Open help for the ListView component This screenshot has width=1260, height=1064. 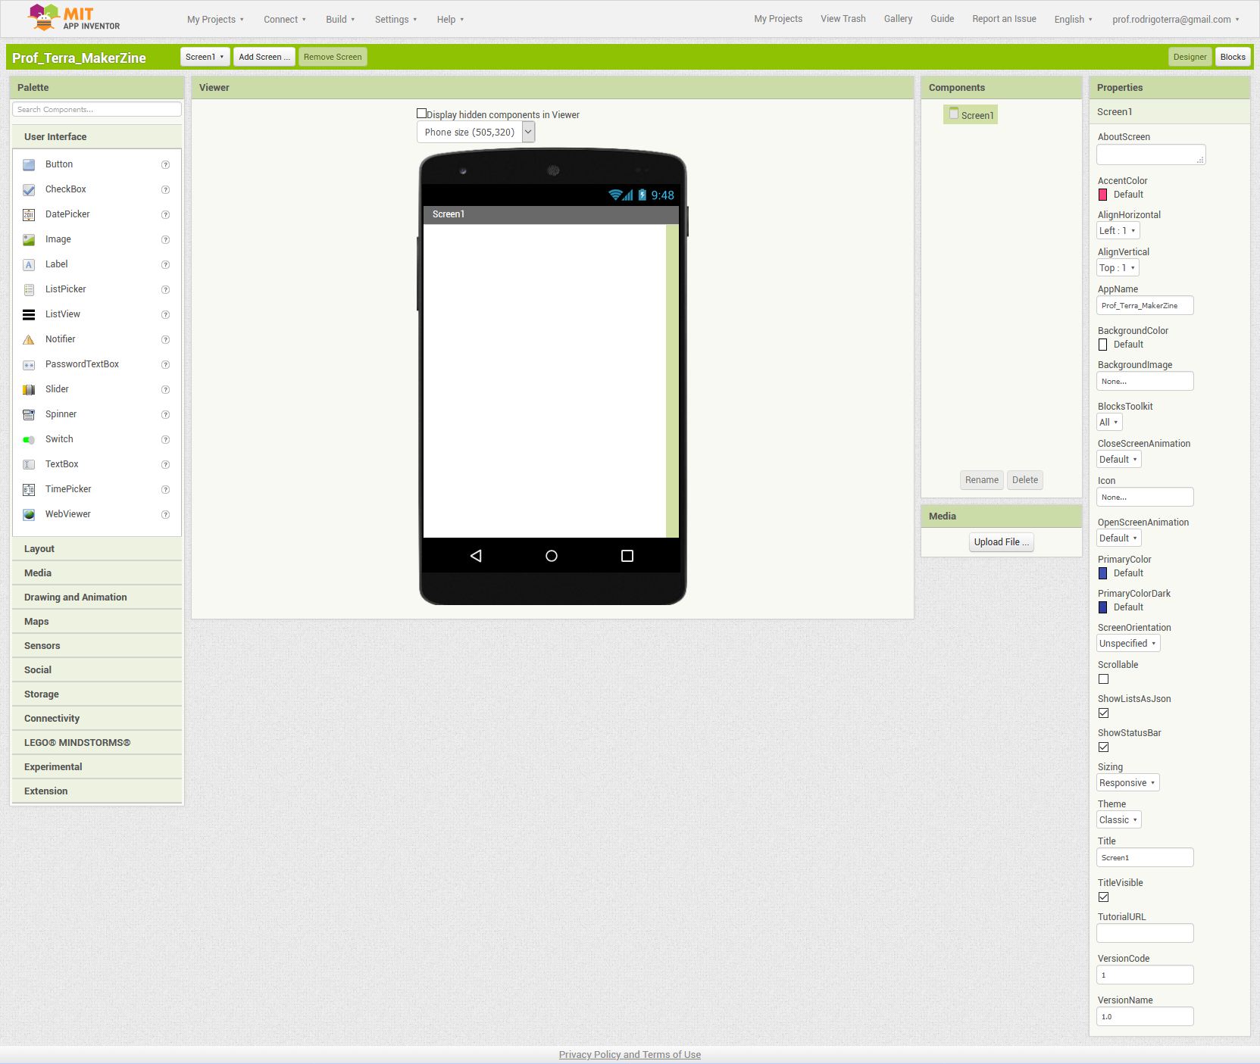[165, 315]
